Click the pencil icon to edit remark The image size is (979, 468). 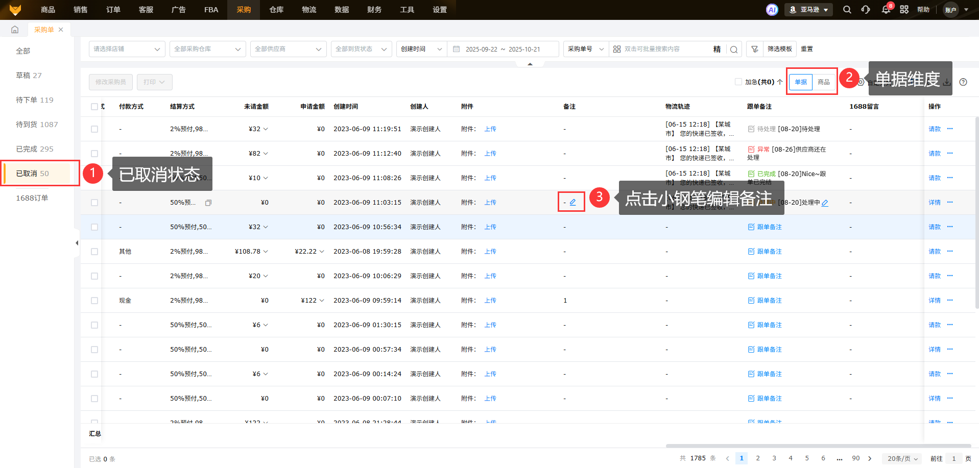click(573, 202)
